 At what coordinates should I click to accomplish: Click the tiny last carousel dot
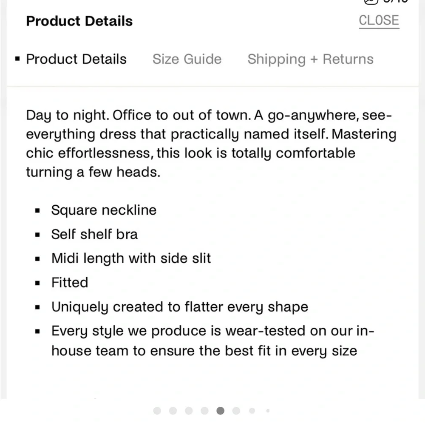point(267,411)
